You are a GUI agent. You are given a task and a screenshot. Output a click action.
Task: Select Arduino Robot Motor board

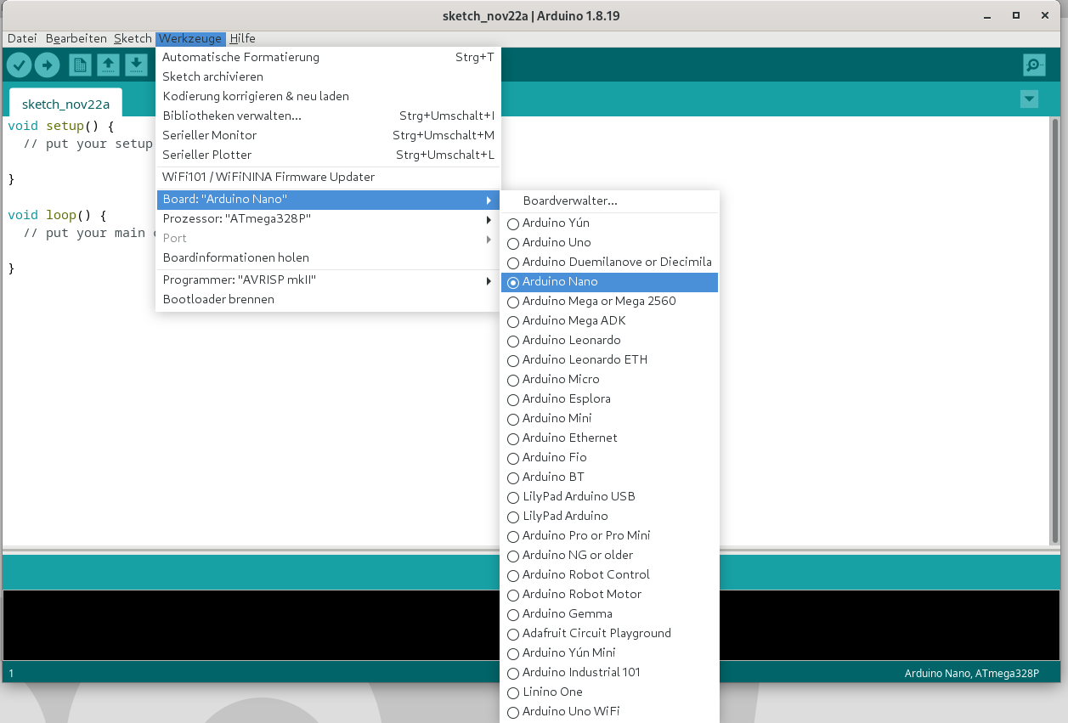pos(610,594)
